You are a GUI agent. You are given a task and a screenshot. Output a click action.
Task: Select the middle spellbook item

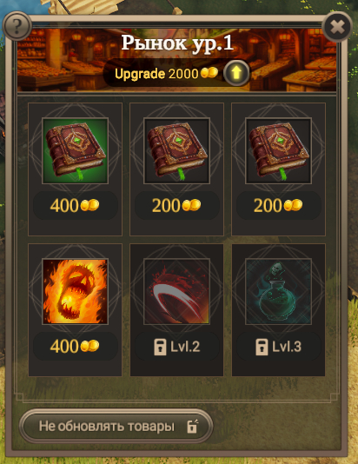(176, 151)
